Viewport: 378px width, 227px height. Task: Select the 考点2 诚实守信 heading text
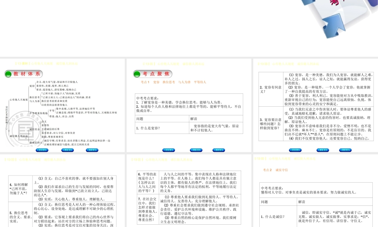tap(275, 170)
